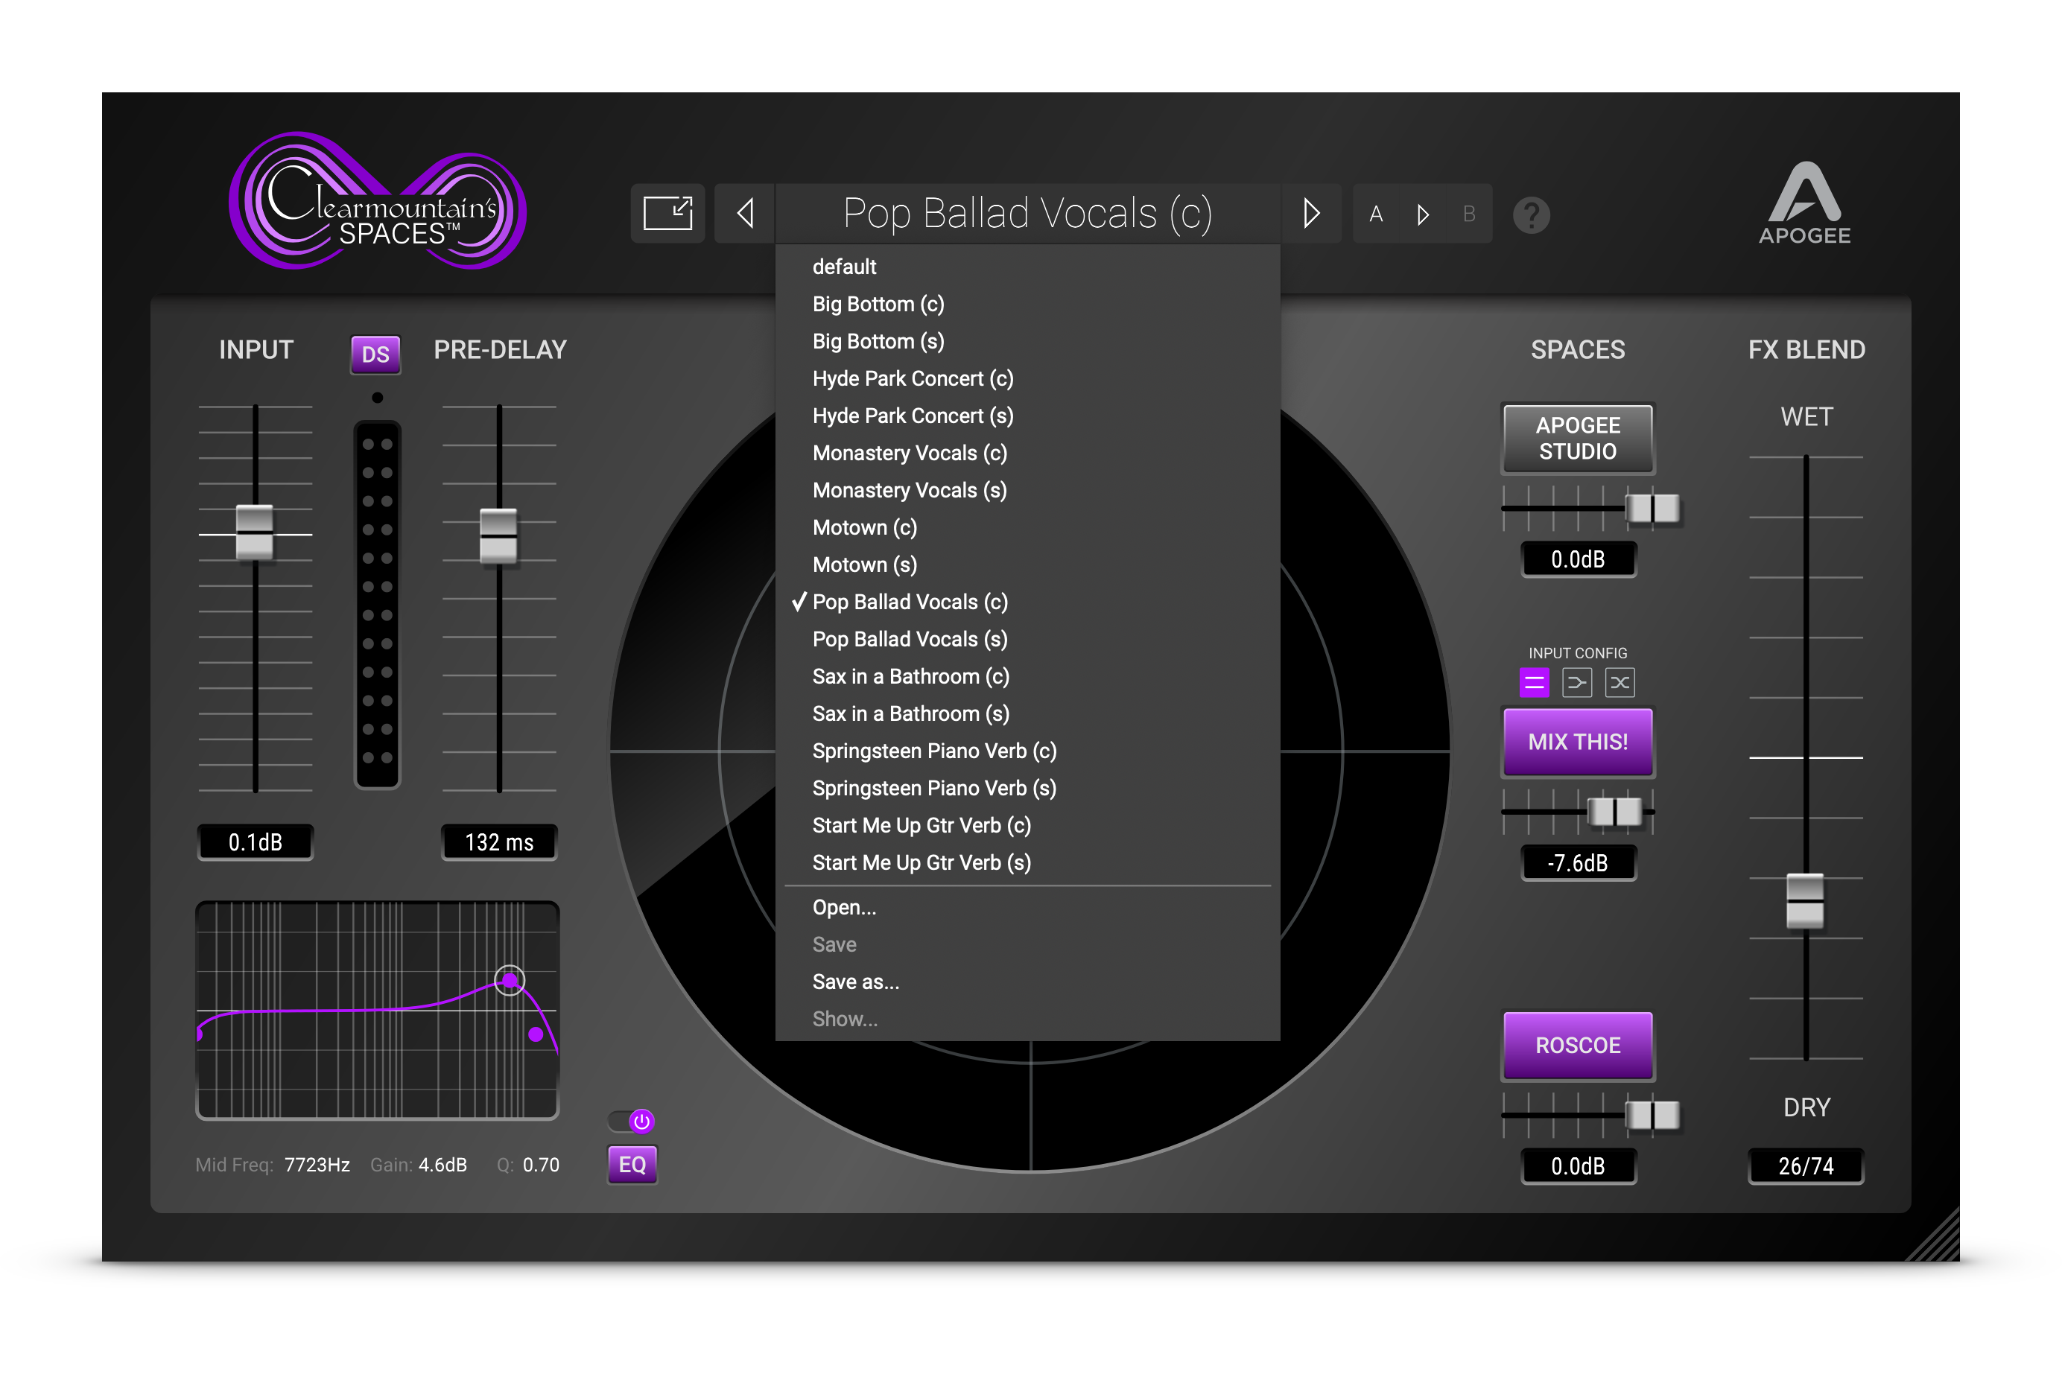Collapse the Pop Ballad Vocals preset dropdown
2062x1374 pixels.
pyautogui.click(x=1027, y=213)
